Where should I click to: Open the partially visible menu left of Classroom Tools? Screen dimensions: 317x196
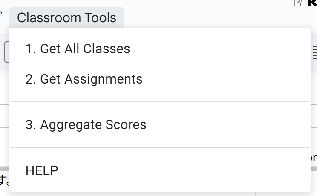coord(1,13)
